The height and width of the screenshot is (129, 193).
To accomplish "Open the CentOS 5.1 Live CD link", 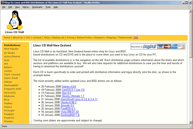I will [73, 90].
